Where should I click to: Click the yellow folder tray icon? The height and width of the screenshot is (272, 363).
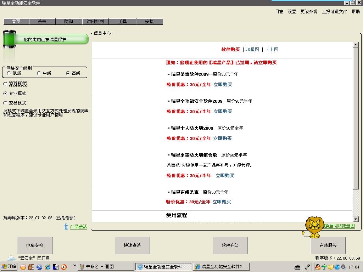click(331, 267)
